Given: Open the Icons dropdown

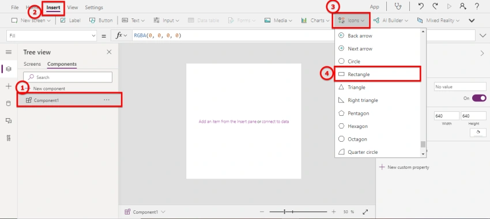Looking at the screenshot, I should pos(351,20).
